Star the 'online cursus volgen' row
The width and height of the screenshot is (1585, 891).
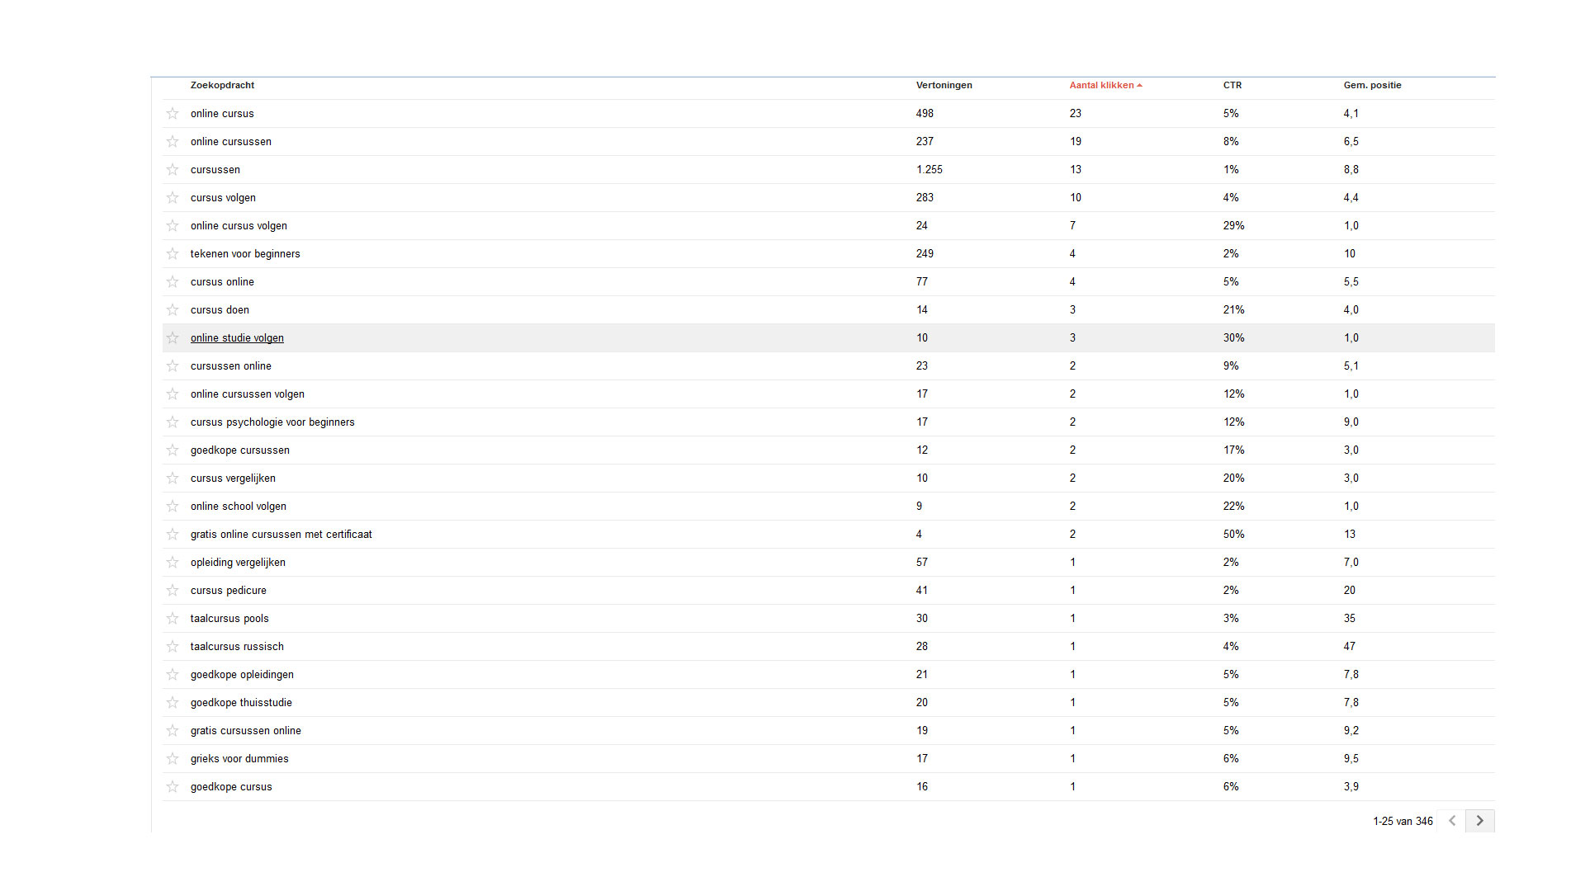tap(173, 226)
